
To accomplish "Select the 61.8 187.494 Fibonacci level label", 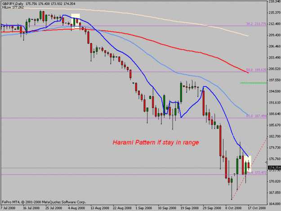I will click(256, 116).
